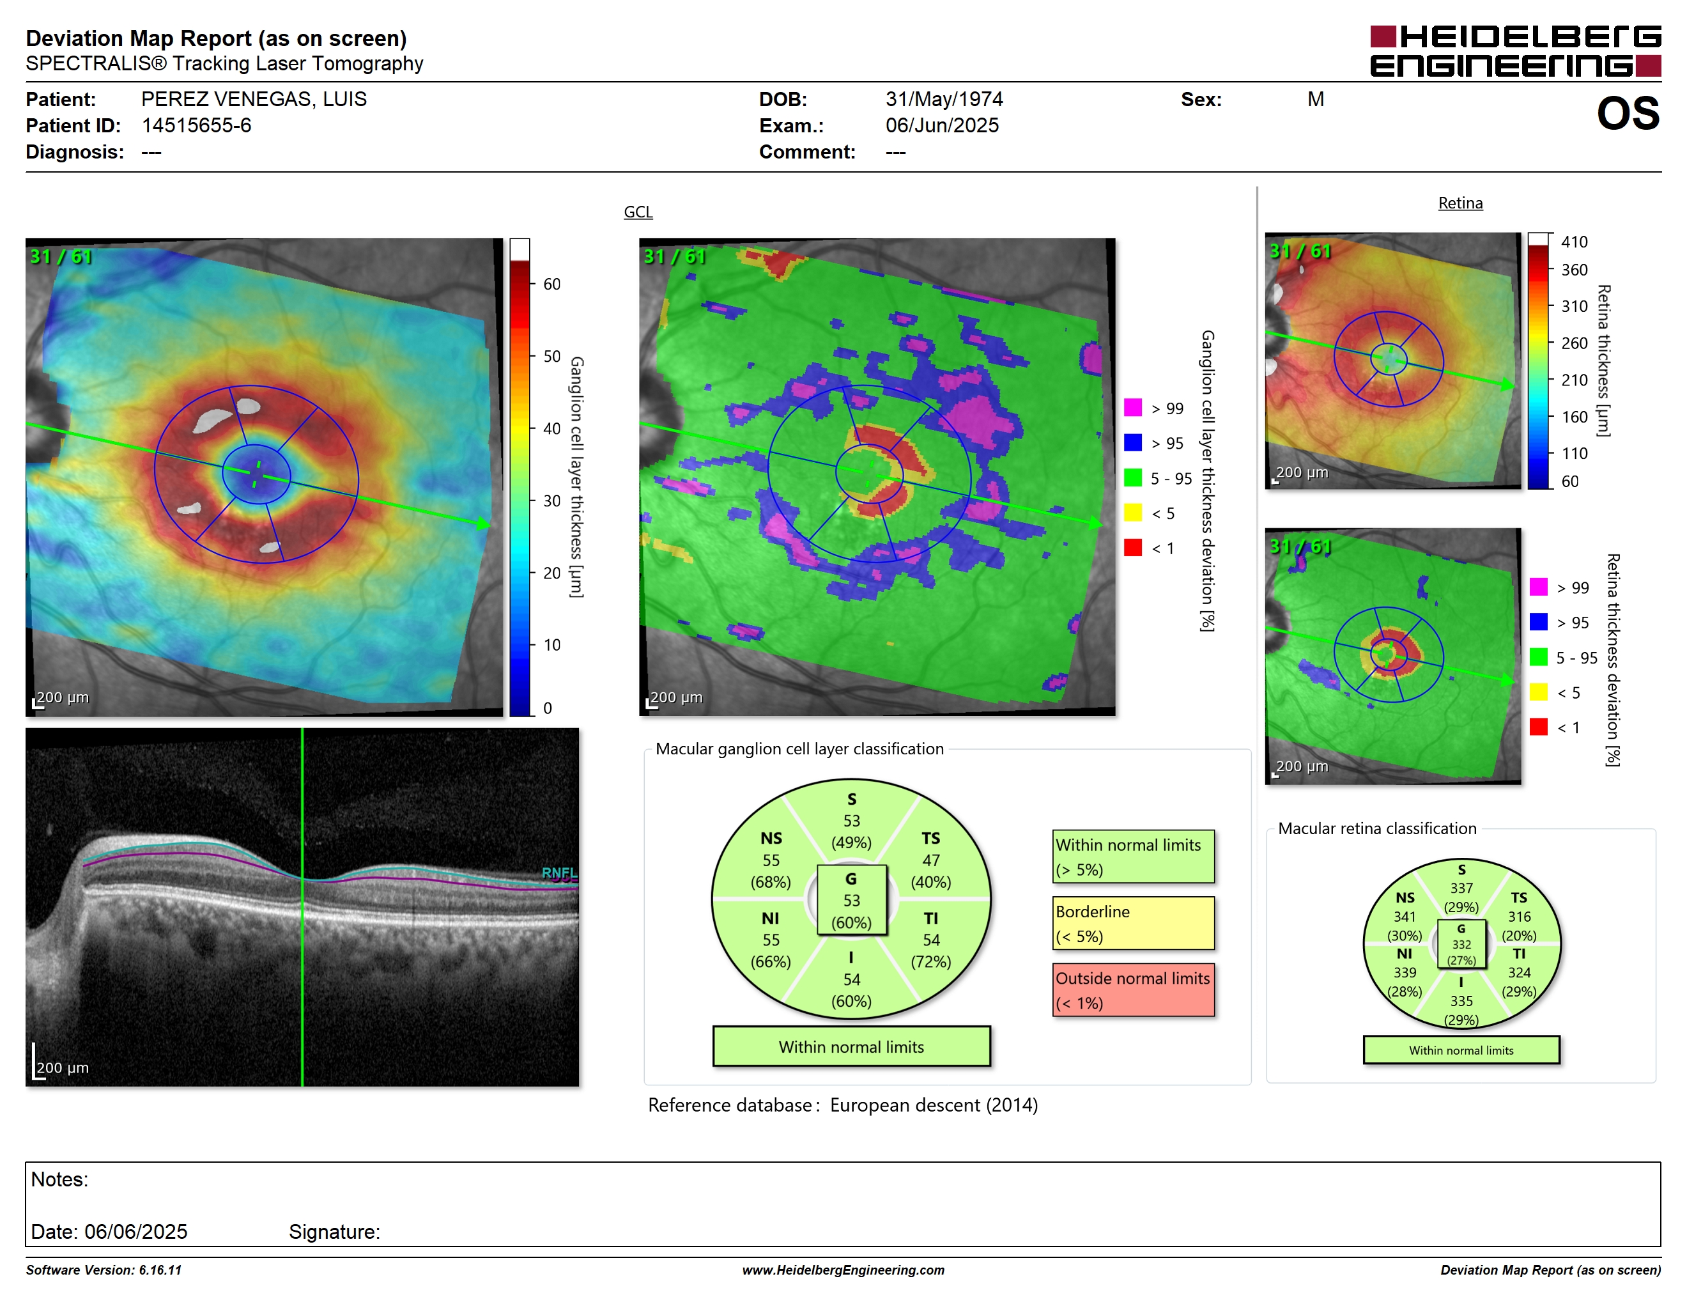This screenshot has height=1304, width=1687.
Task: Click the GCL thickness color map image
Action: (264, 477)
